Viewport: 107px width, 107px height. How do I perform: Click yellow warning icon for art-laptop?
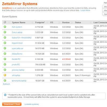point(5,75)
